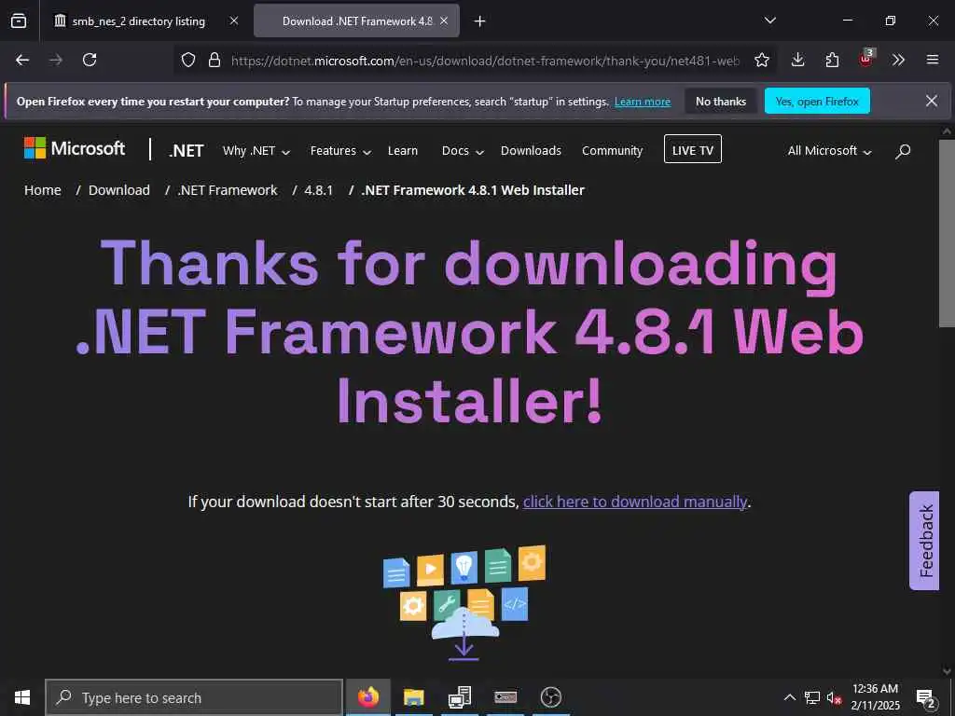Open the Learn navigation item

coord(403,150)
